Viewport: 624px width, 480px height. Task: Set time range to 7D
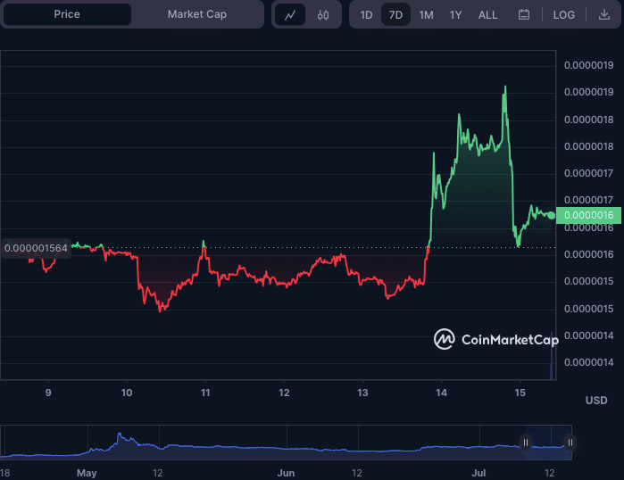395,15
